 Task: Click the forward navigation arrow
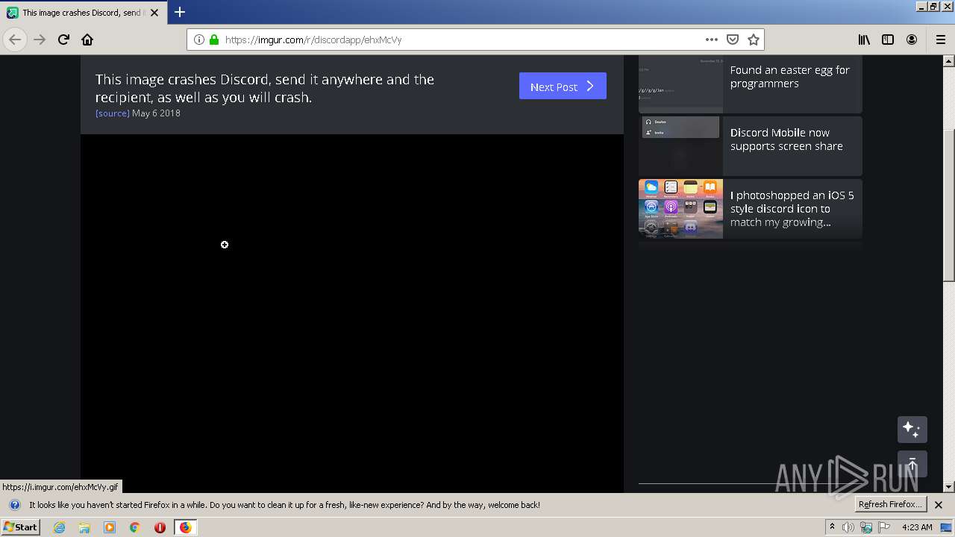tap(40, 40)
